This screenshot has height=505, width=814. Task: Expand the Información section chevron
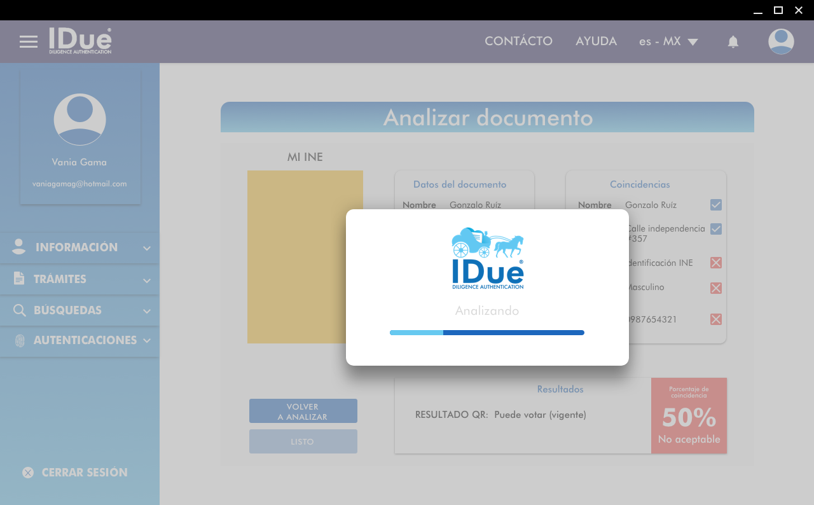[147, 248]
